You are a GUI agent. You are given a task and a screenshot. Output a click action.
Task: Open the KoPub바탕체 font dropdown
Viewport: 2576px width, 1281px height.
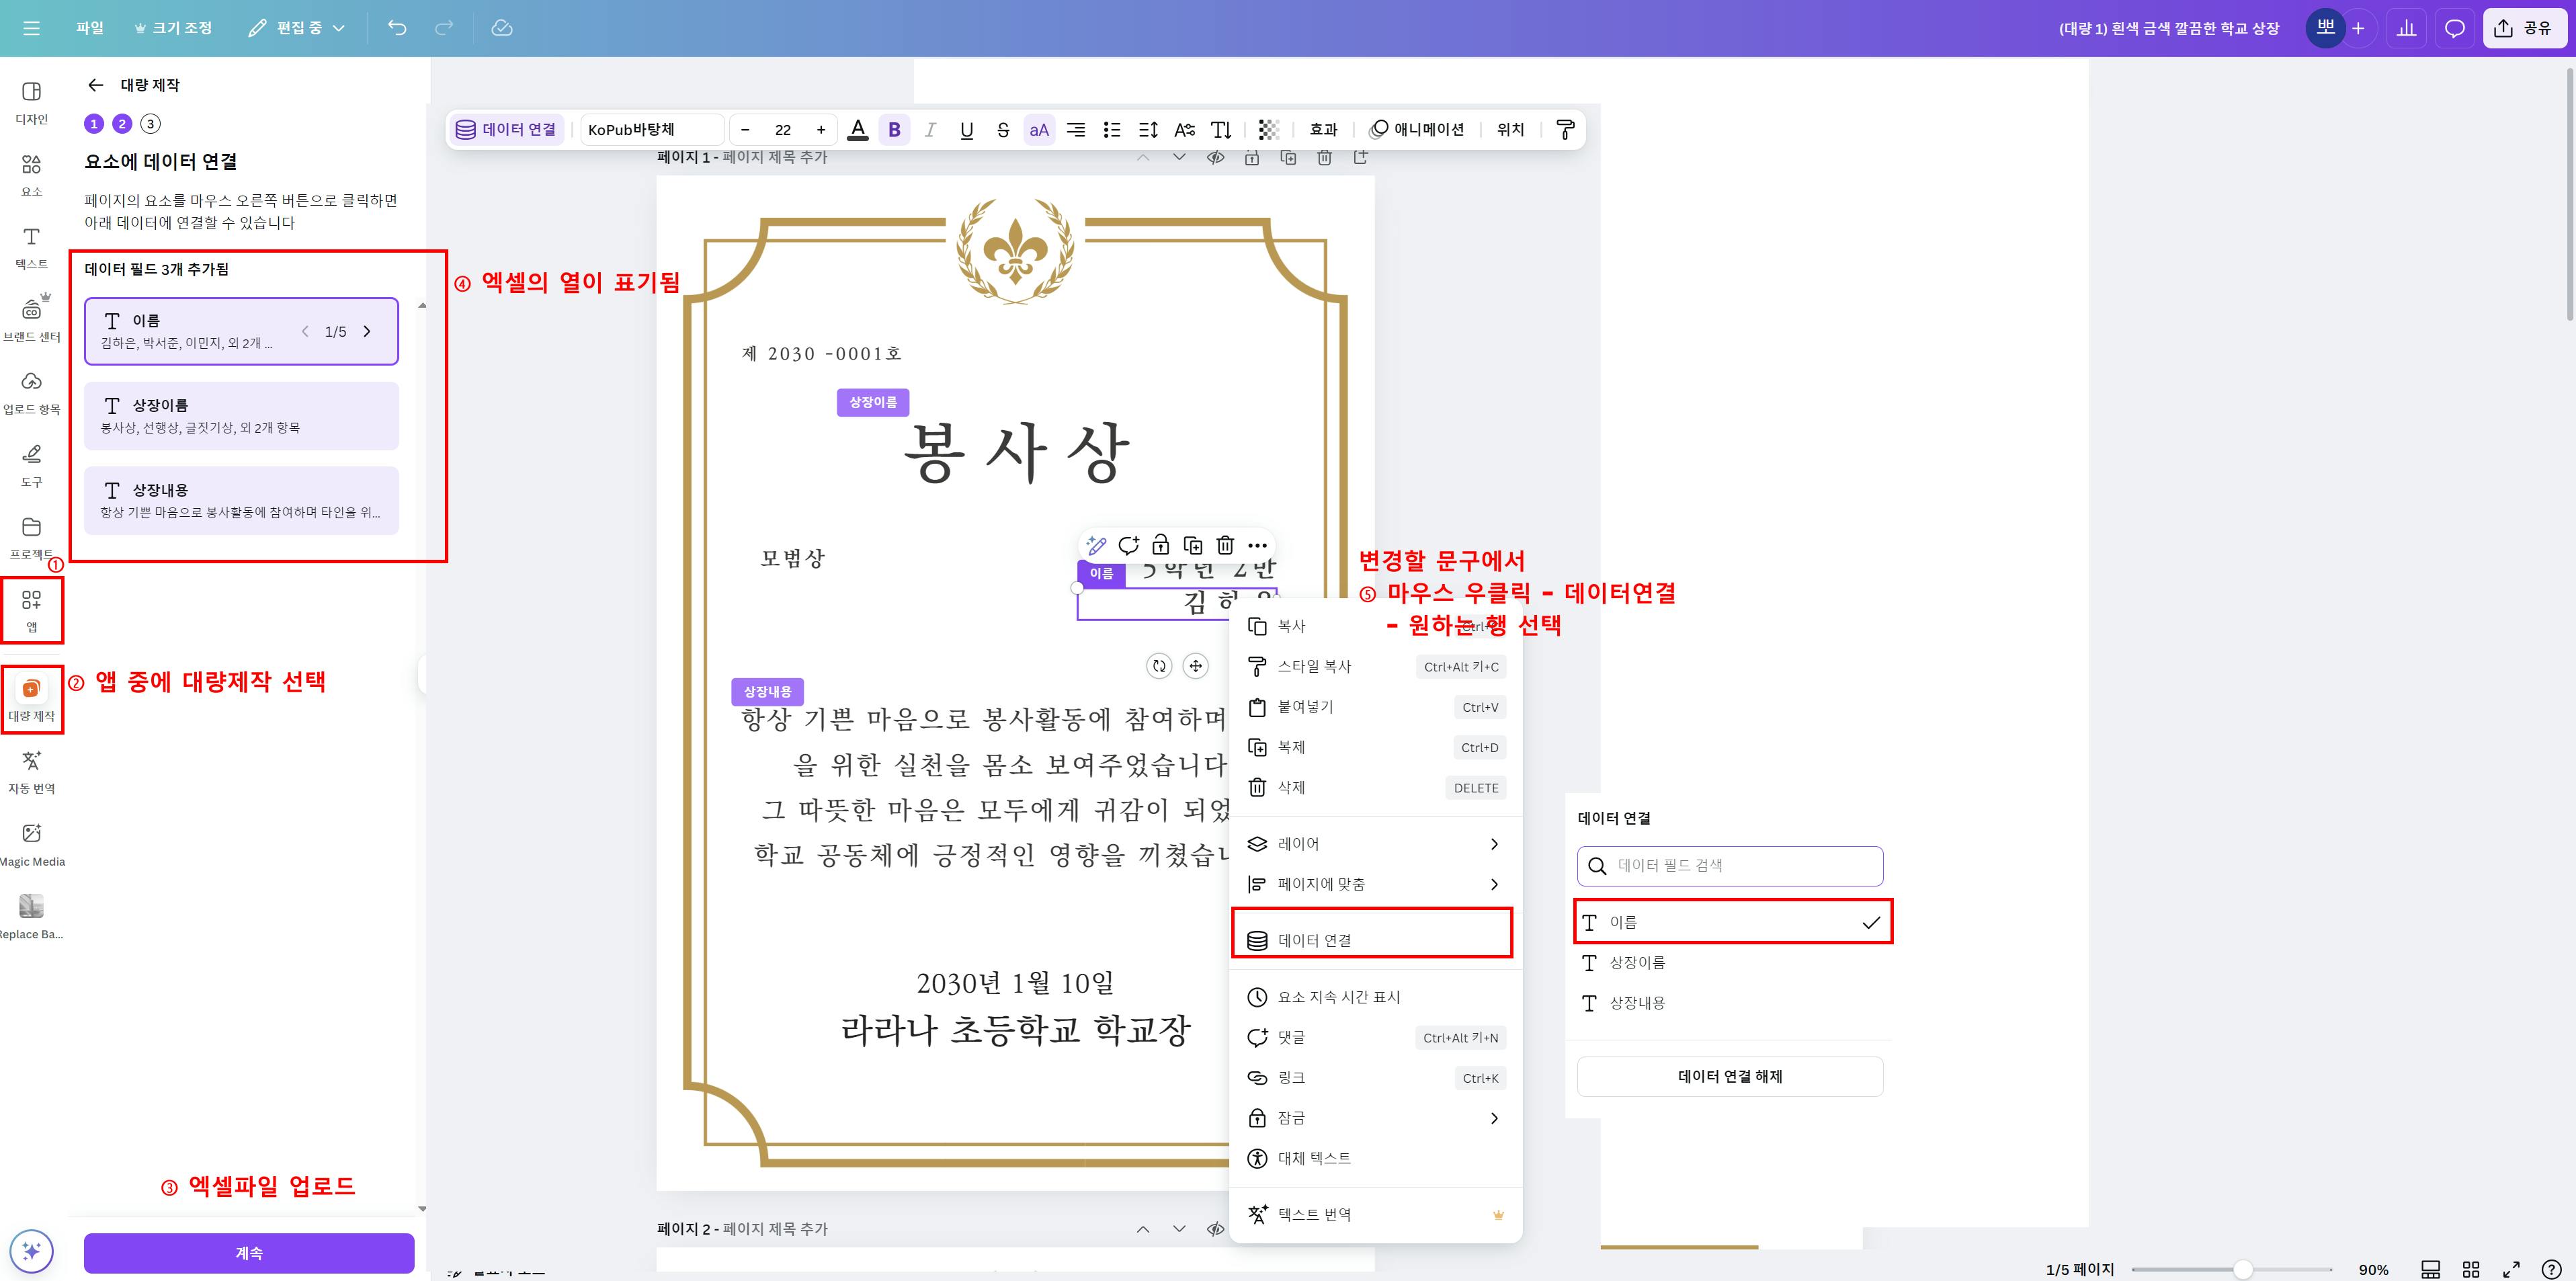pos(651,130)
